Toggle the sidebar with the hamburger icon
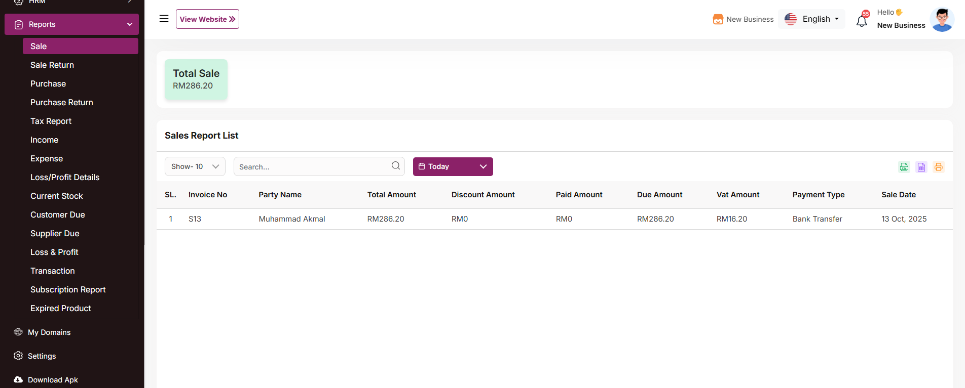 click(x=164, y=19)
